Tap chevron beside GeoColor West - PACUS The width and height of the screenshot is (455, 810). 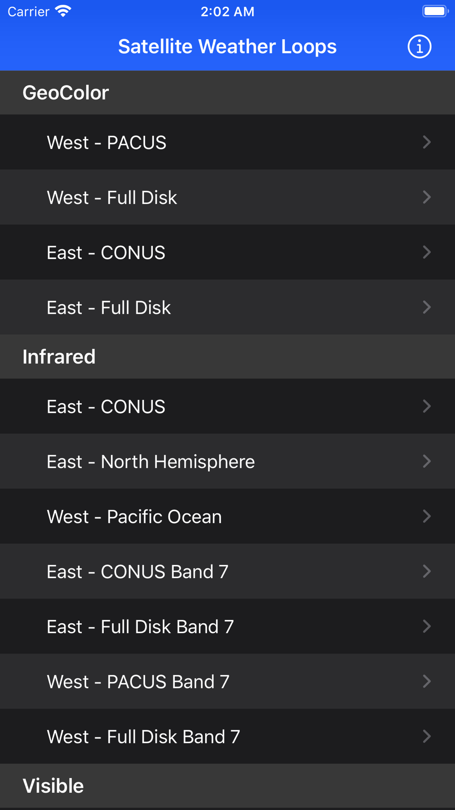427,142
